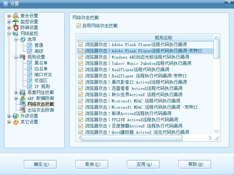This screenshot has width=234, height=175.
Task: Click the 黑名单 page icon
Action: [x=29, y=63]
